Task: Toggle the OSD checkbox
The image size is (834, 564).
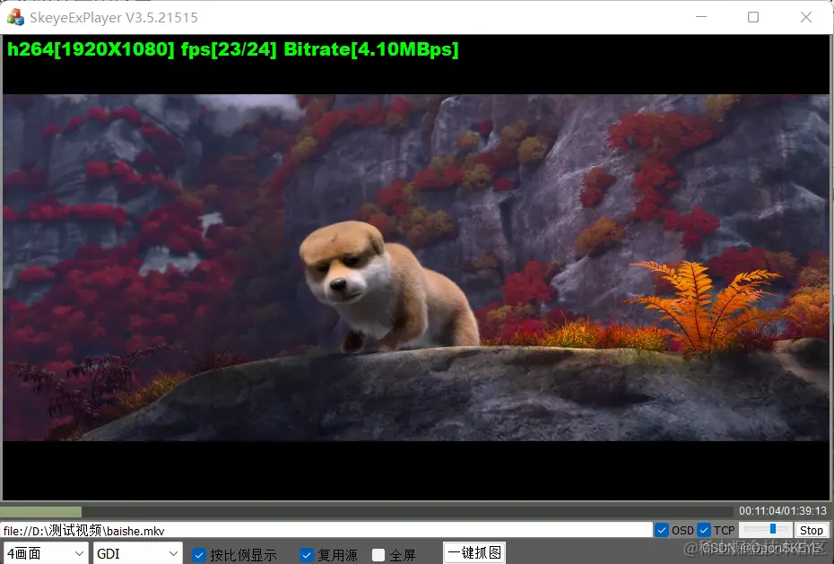Action: point(662,530)
